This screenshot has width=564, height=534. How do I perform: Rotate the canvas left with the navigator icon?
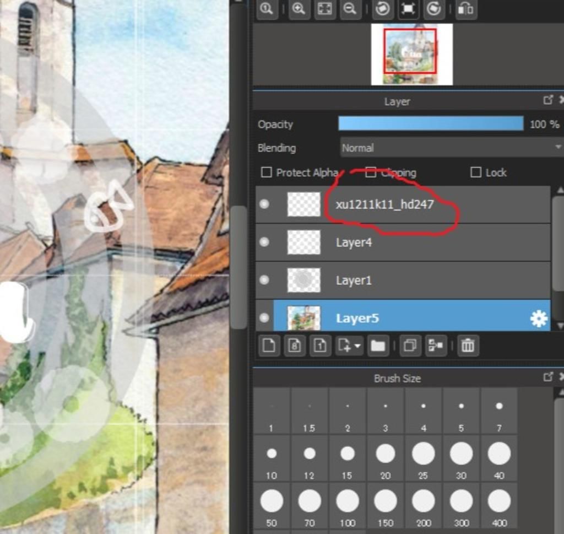pos(382,8)
